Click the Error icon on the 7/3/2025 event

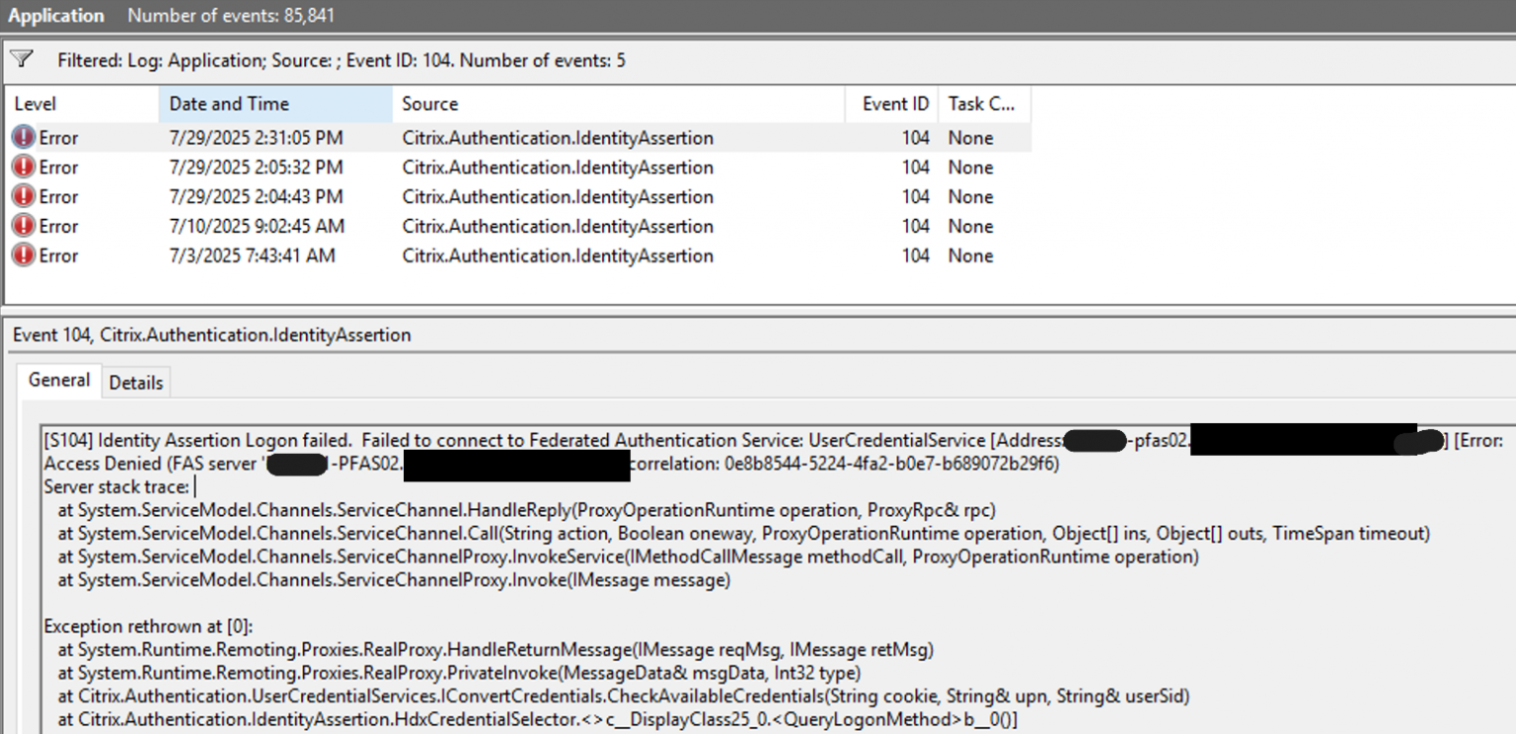[23, 256]
